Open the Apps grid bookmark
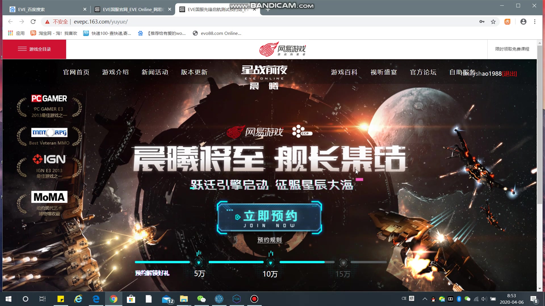545x306 pixels. point(16,33)
